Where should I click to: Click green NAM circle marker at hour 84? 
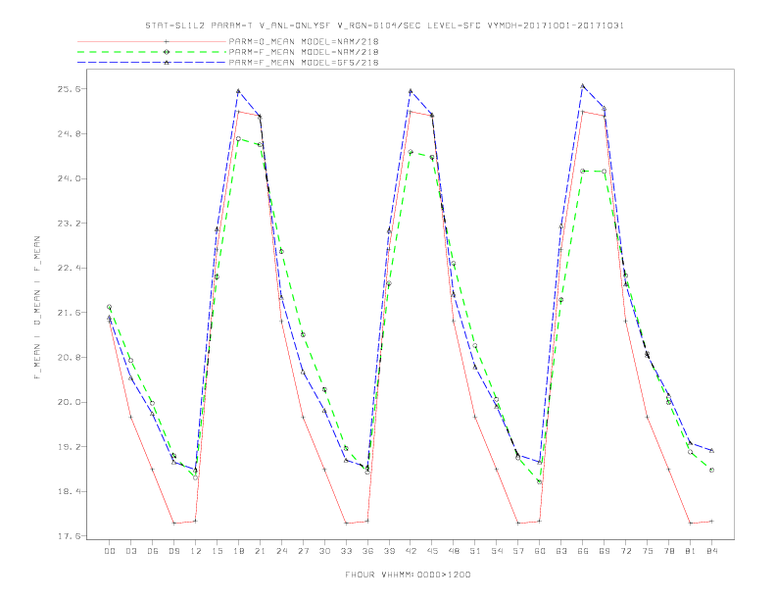[x=711, y=471]
